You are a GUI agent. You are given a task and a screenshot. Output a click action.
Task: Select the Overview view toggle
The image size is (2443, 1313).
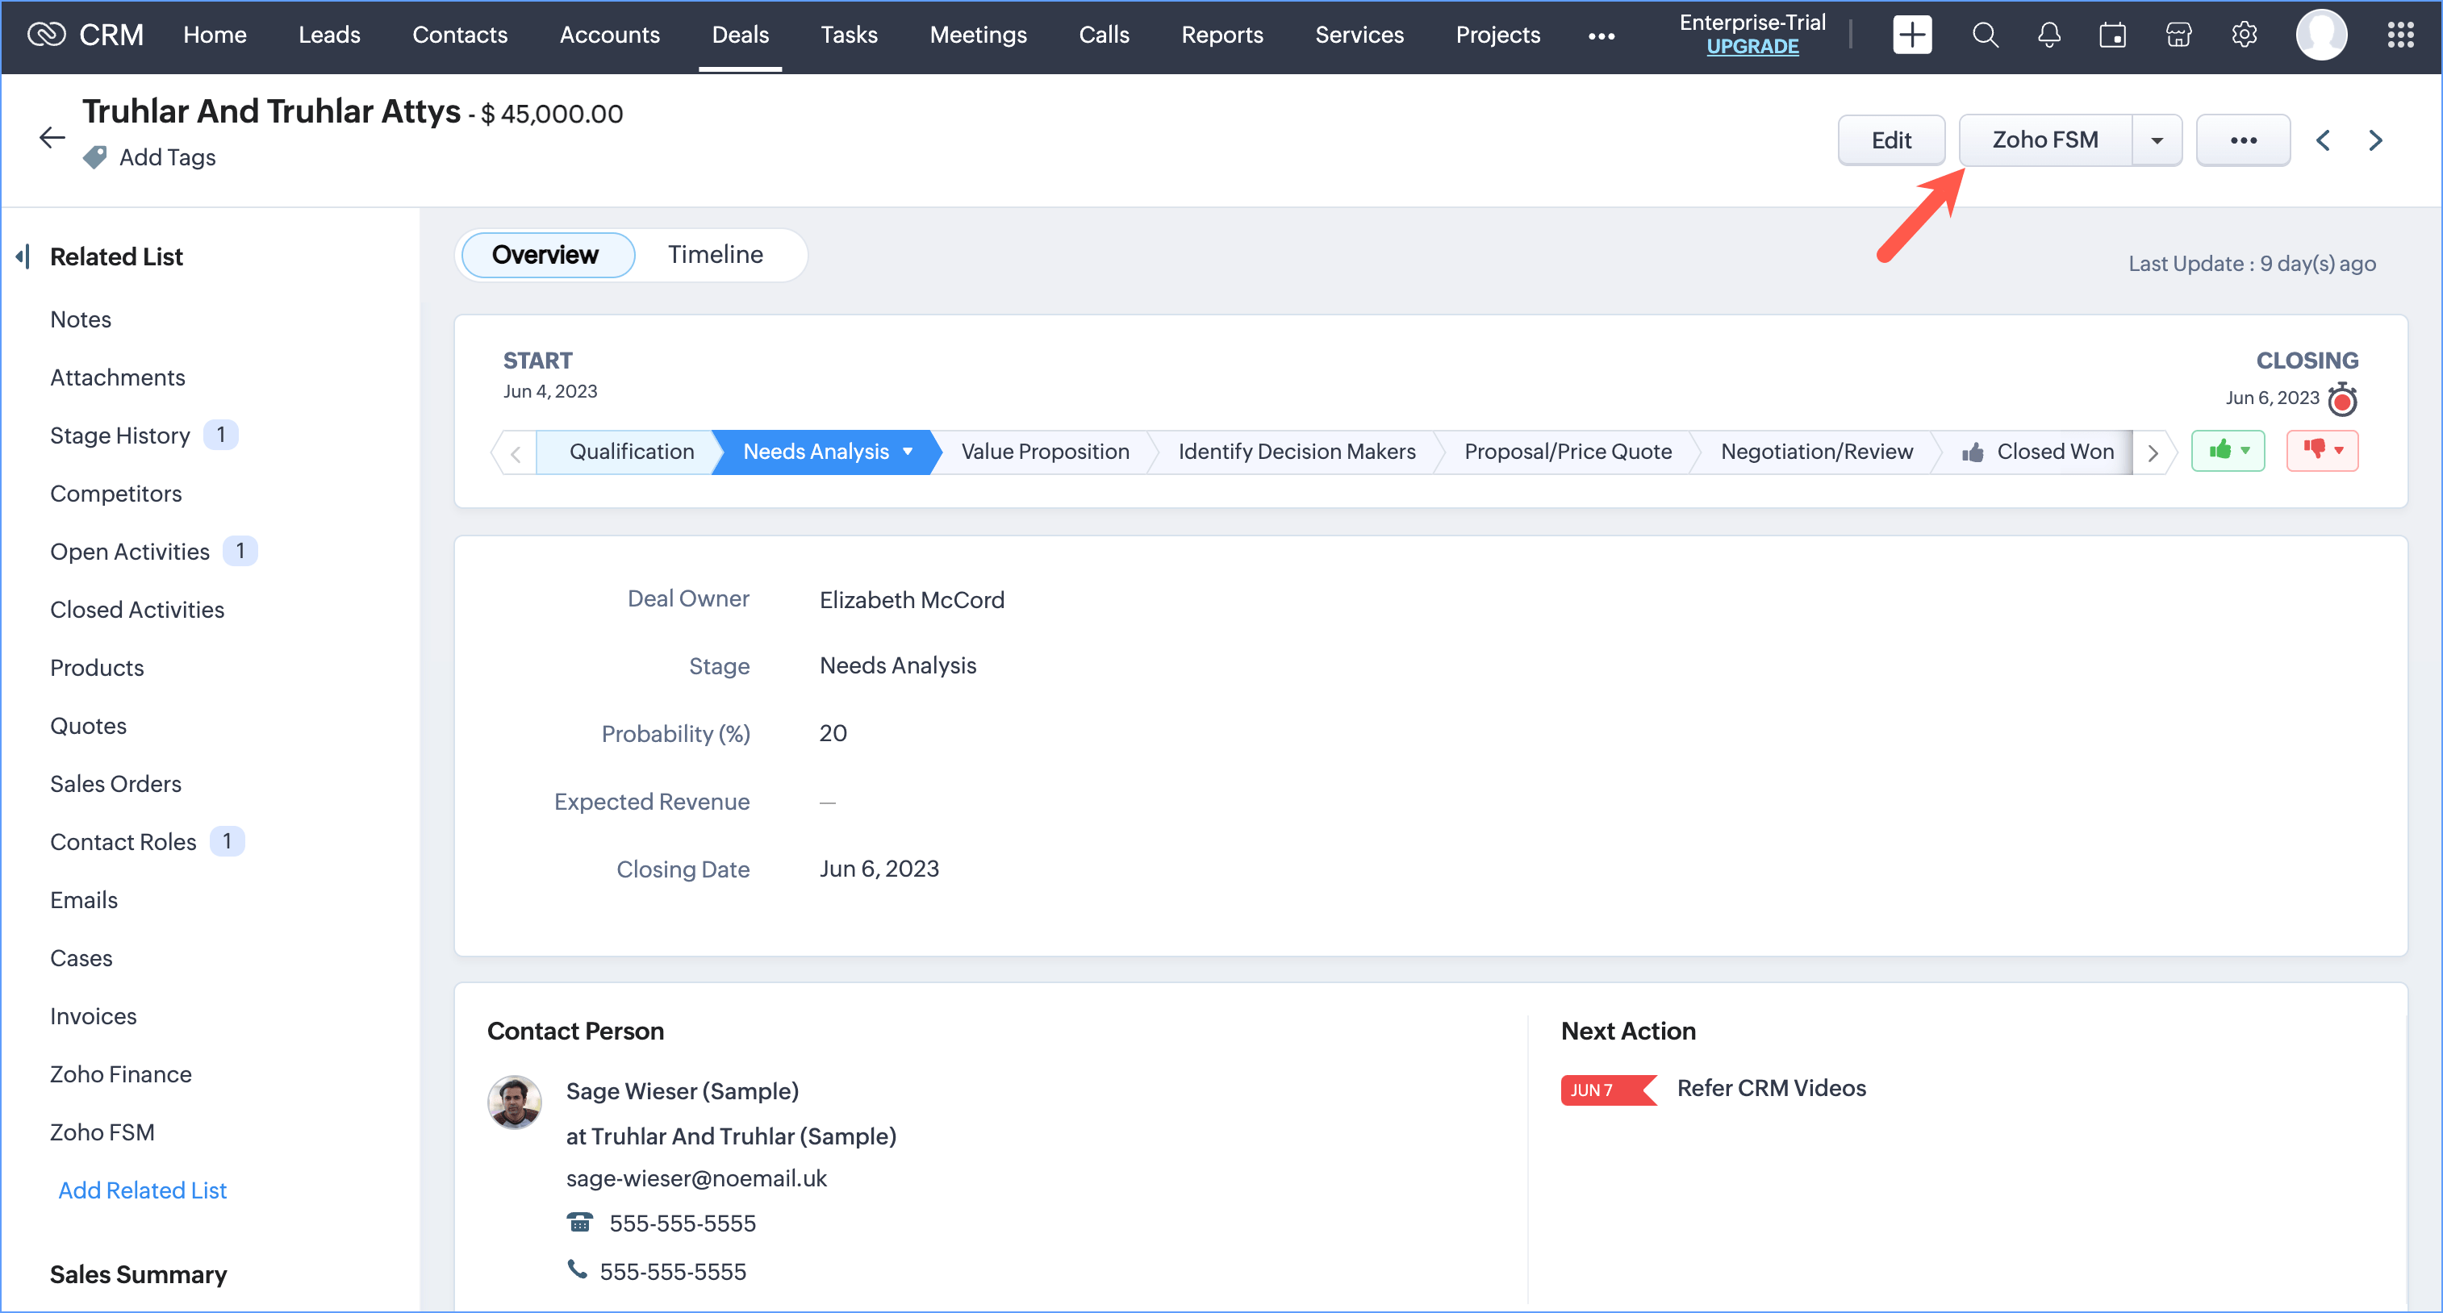[545, 254]
